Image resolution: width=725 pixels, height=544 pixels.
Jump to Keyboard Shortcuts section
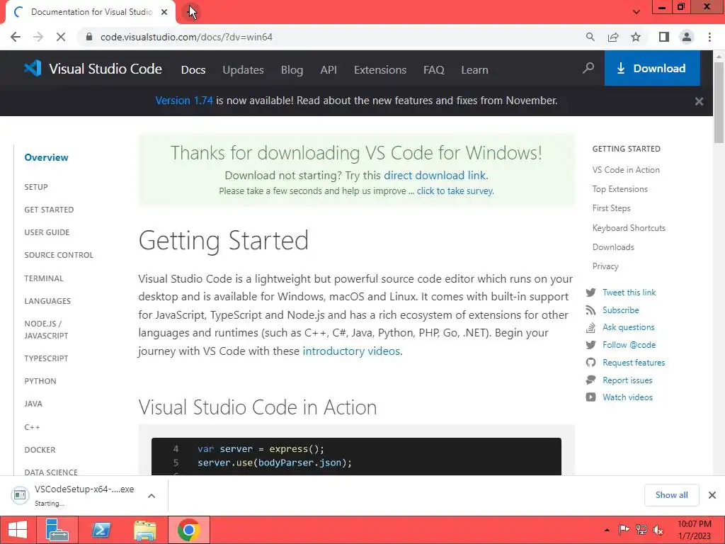tap(629, 228)
